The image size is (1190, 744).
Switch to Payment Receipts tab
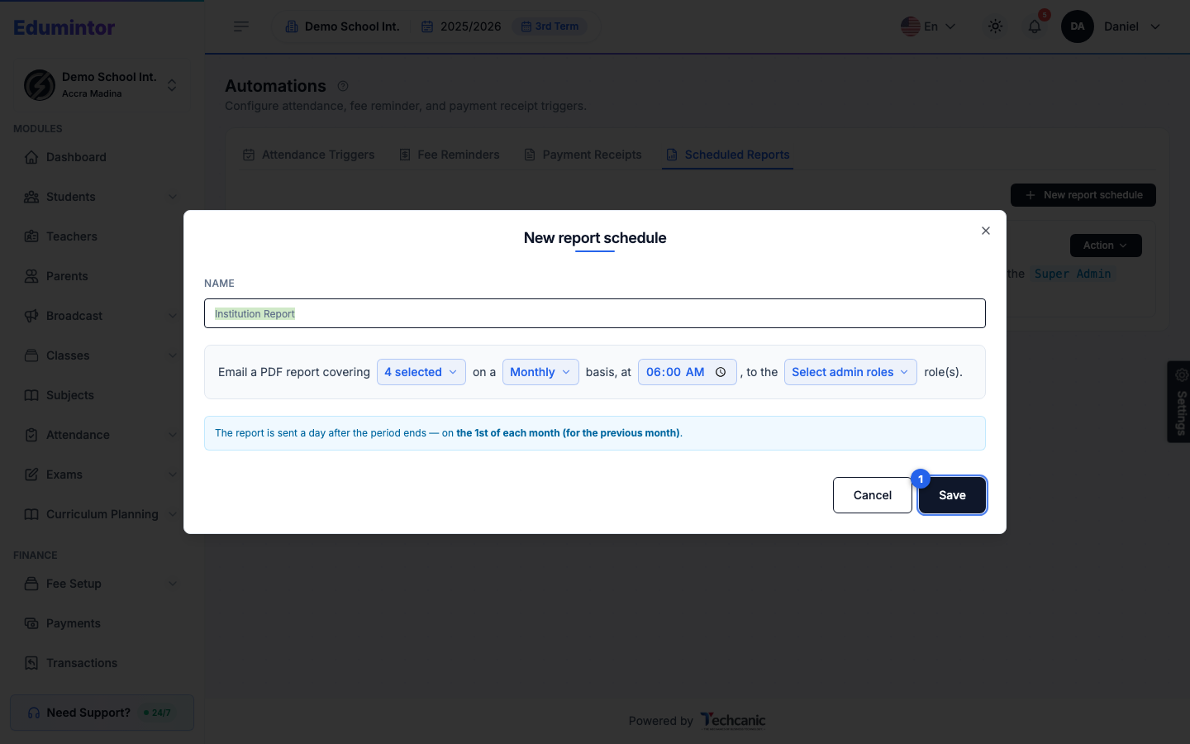point(583,155)
